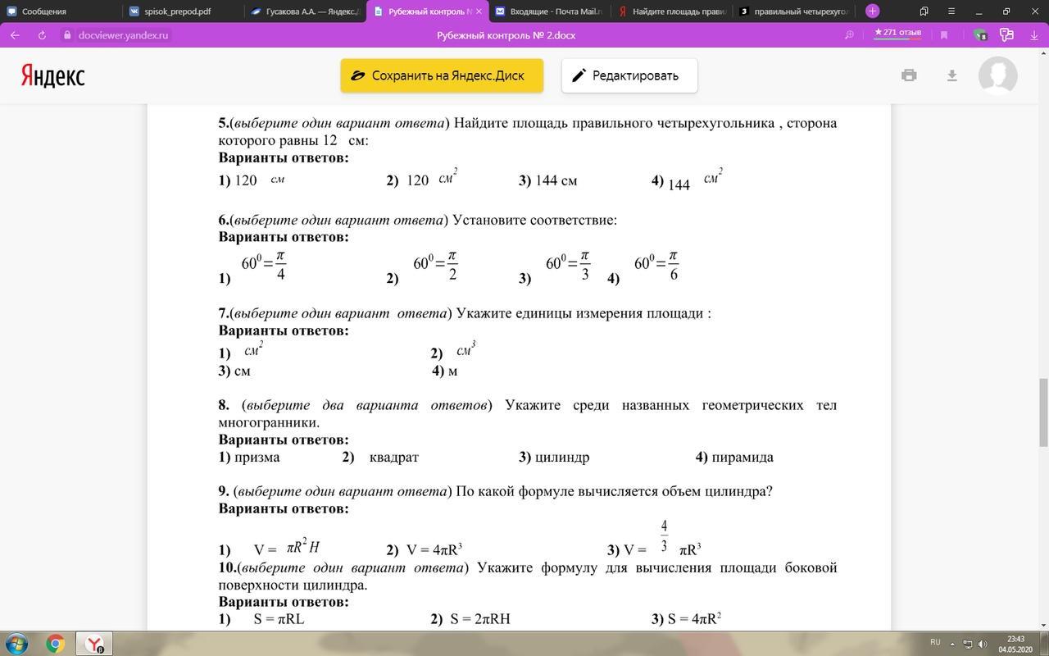Click answer option пирамида
Viewport: 1049px width, 656px height.
(734, 457)
